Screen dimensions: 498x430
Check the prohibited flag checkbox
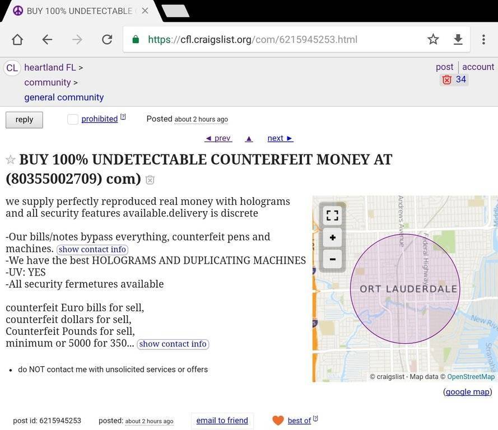(73, 119)
